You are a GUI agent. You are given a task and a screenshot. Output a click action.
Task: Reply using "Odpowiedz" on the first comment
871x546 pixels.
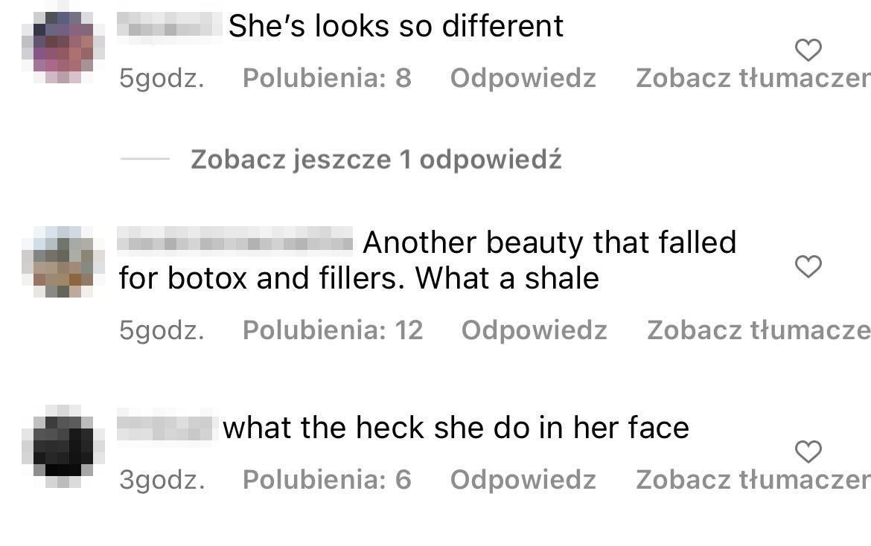point(522,77)
